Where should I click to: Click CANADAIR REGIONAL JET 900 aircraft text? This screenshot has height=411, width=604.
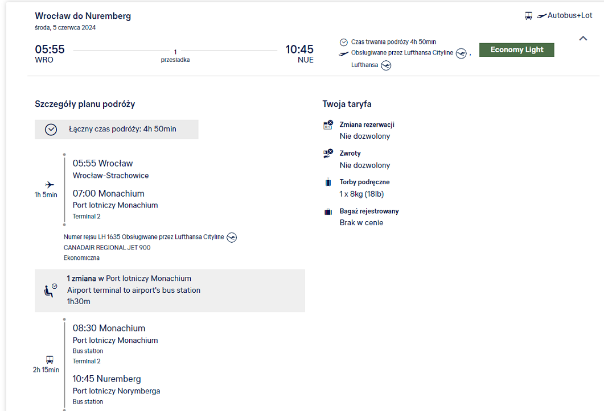click(107, 247)
